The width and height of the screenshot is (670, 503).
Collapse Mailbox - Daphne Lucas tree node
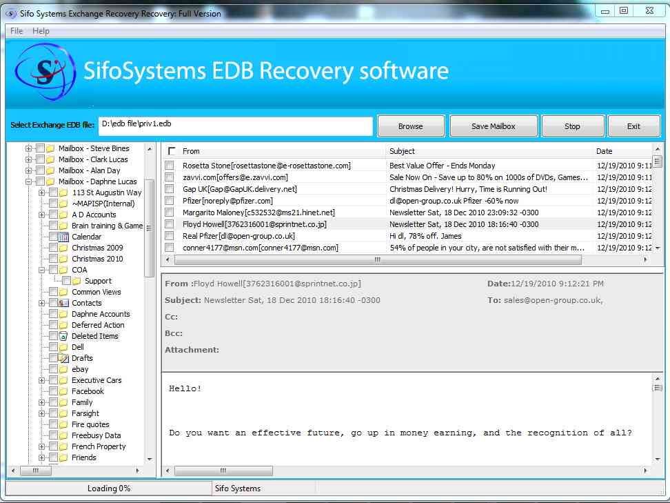pos(29,181)
